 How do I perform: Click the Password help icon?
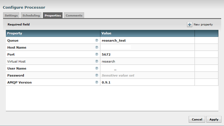97,75
